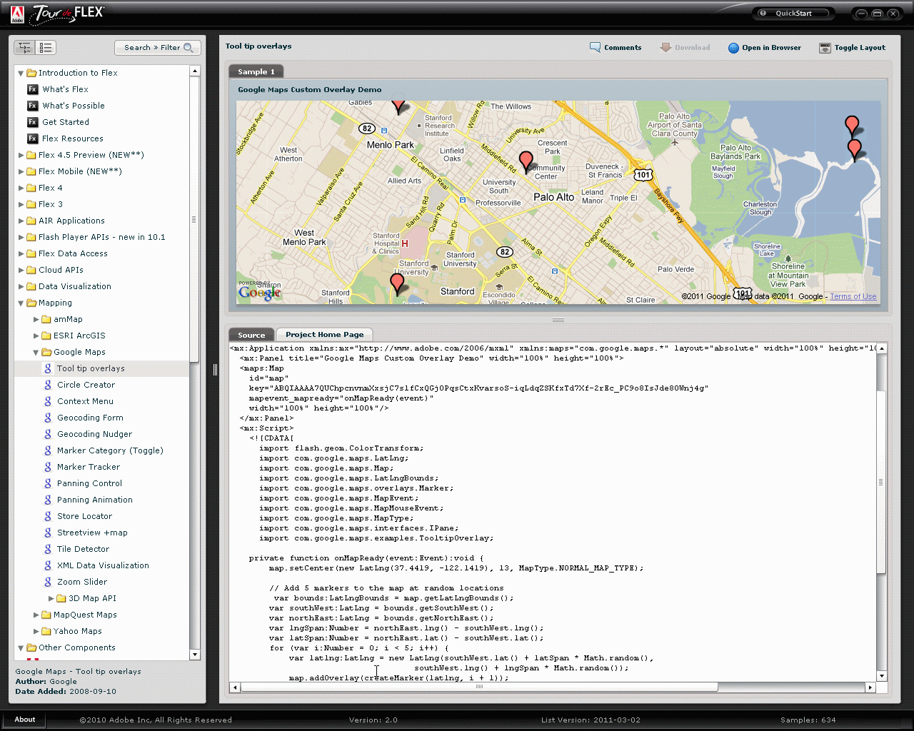The height and width of the screenshot is (731, 914).
Task: Open the Comments for this sample
Action: [x=616, y=48]
